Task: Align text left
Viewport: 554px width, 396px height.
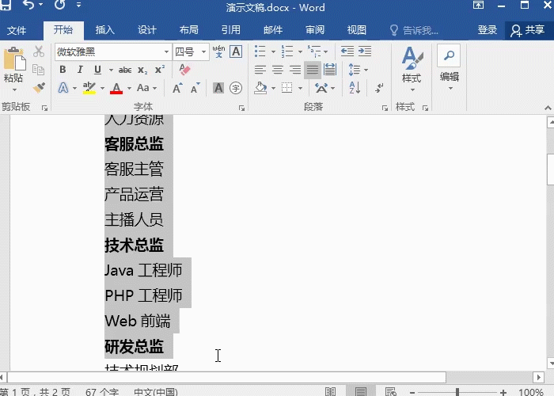Action: (260, 70)
